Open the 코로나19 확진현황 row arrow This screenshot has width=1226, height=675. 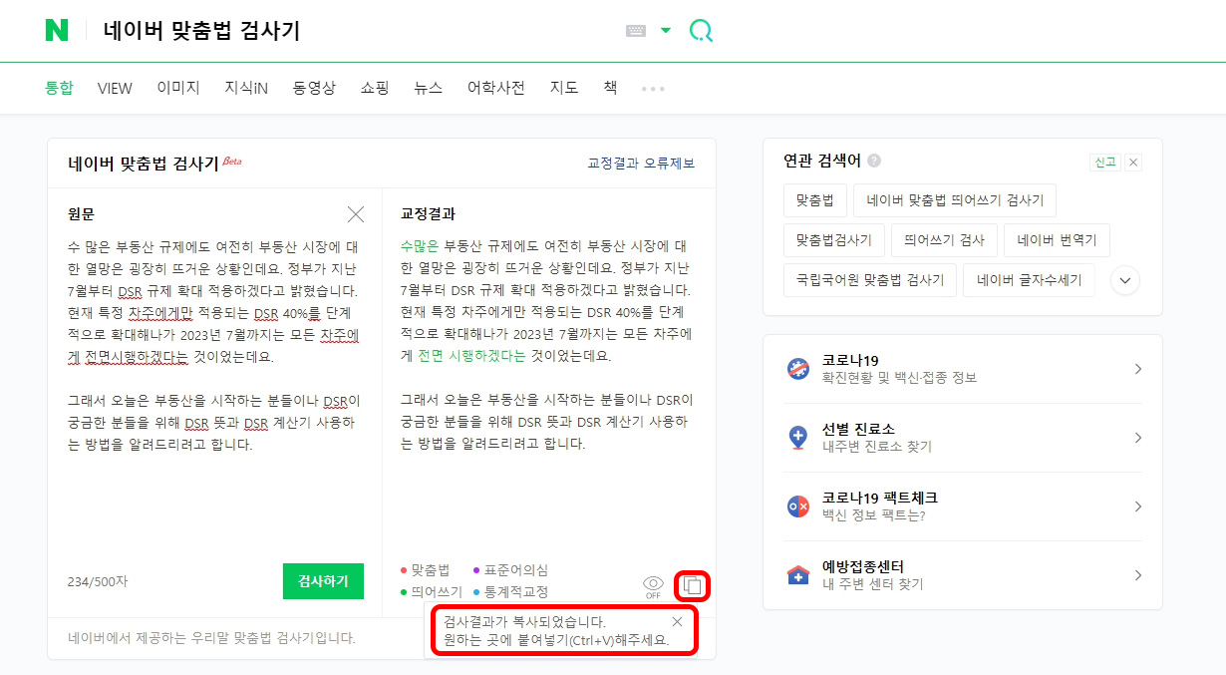click(1137, 369)
